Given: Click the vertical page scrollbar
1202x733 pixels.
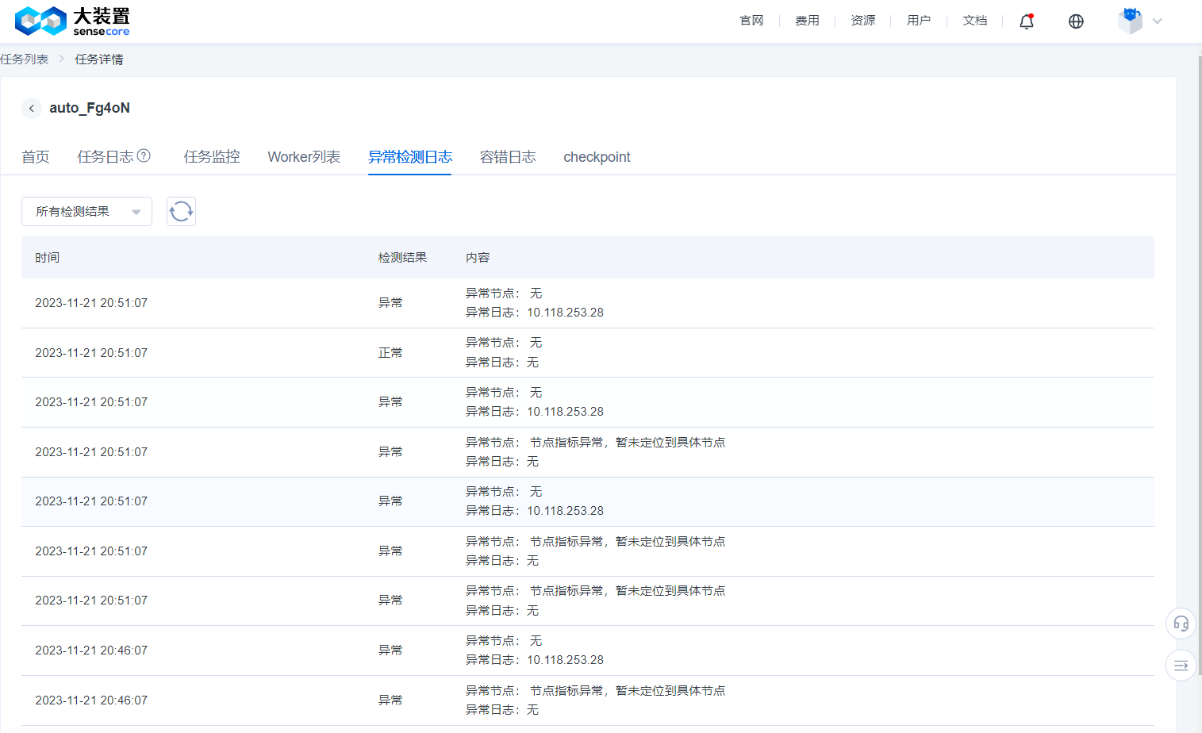Looking at the screenshot, I should [1198, 317].
